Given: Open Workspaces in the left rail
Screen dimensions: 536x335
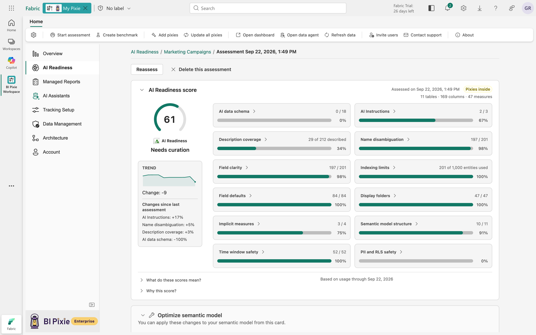Looking at the screenshot, I should tap(11, 44).
